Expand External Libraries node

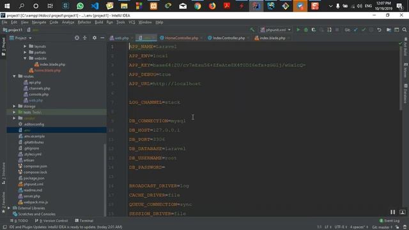[9, 208]
